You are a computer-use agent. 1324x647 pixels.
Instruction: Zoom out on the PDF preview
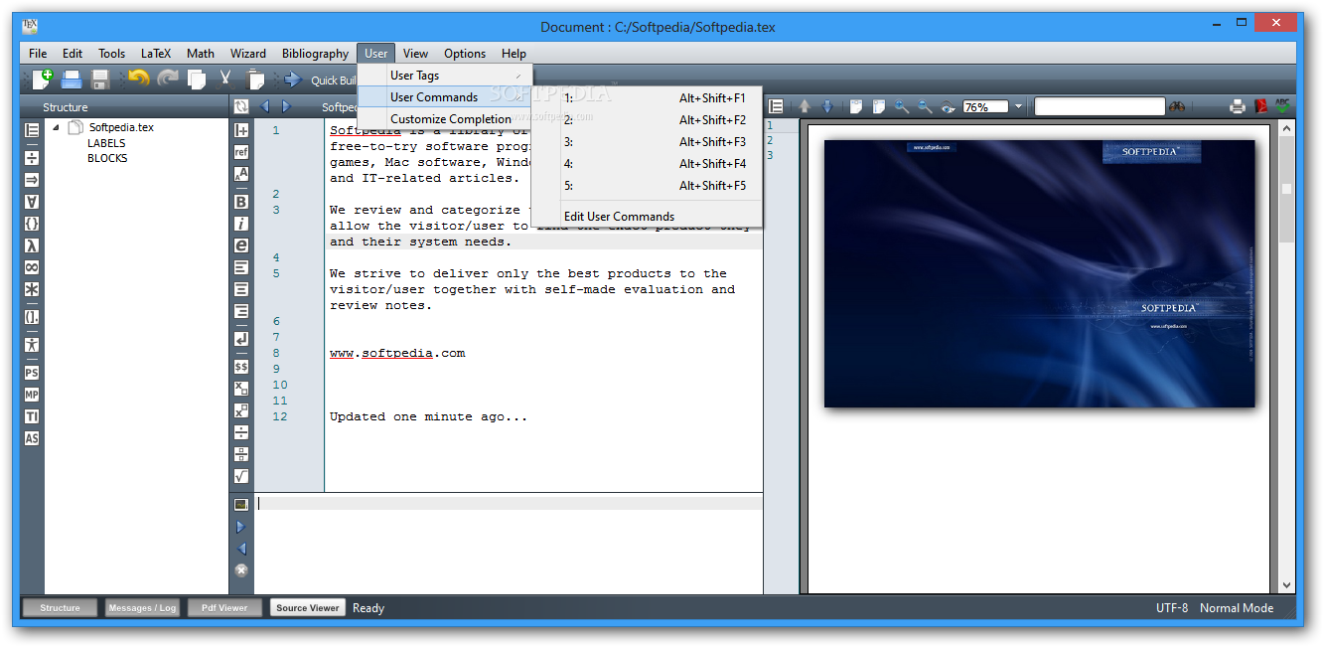click(x=925, y=106)
